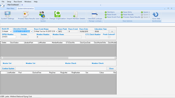Expand the Batch ID dropdown
Screen dimensions: 175x98
pos(11,31)
